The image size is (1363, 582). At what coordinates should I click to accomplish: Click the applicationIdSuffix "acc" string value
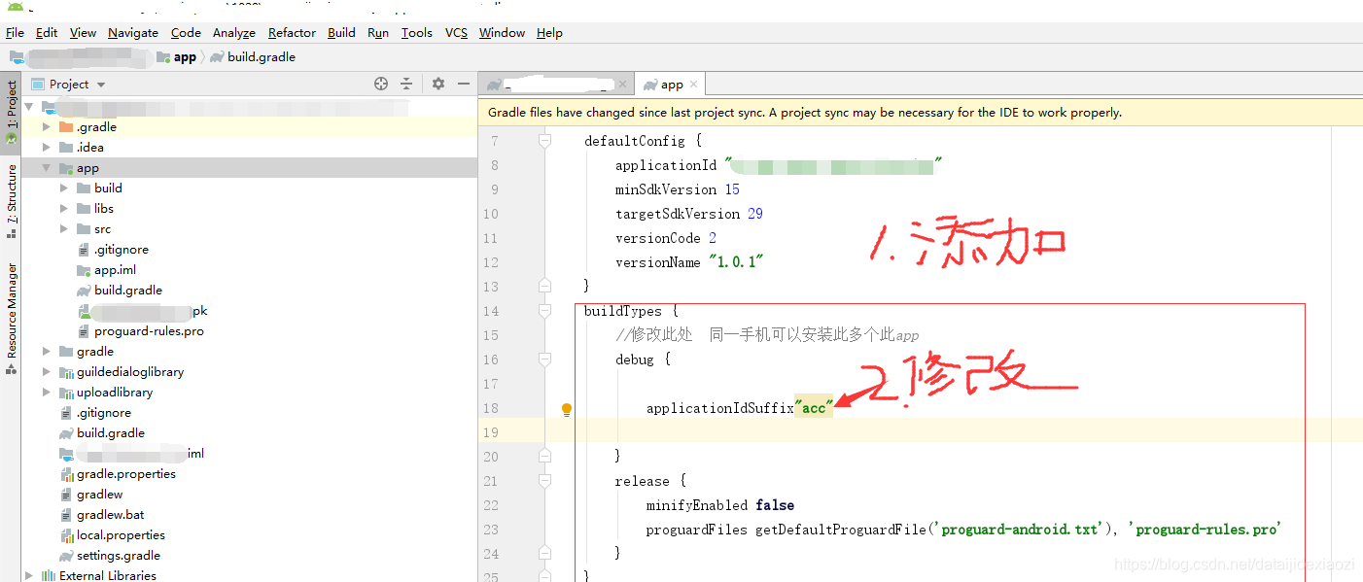(x=814, y=408)
